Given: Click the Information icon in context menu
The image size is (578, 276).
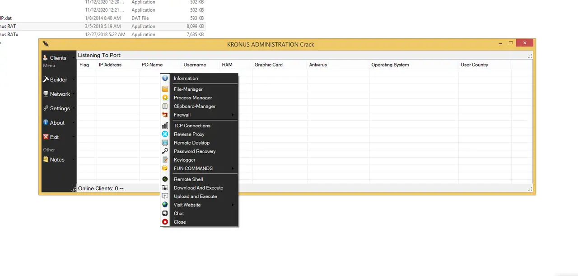Looking at the screenshot, I should [165, 78].
